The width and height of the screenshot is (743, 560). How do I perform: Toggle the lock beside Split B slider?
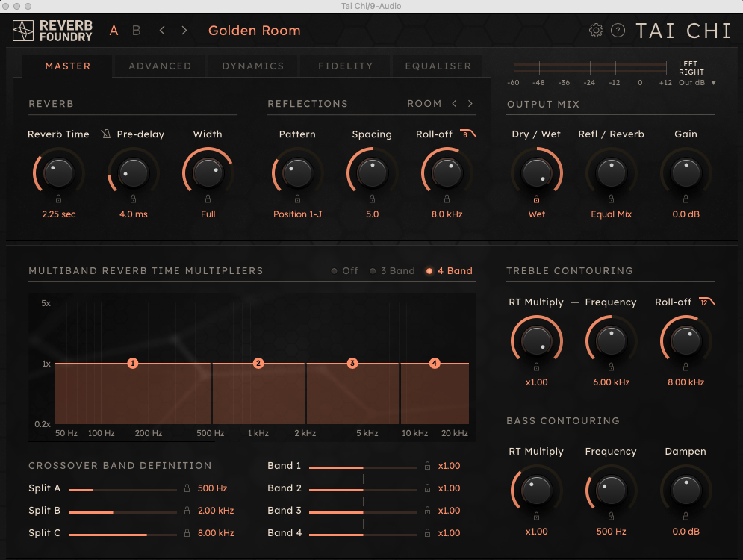pos(187,510)
